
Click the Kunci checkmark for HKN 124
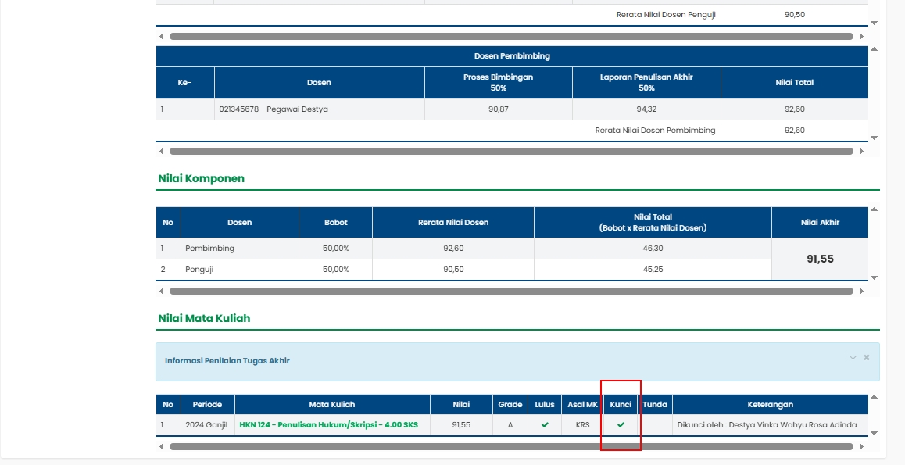pyautogui.click(x=621, y=425)
